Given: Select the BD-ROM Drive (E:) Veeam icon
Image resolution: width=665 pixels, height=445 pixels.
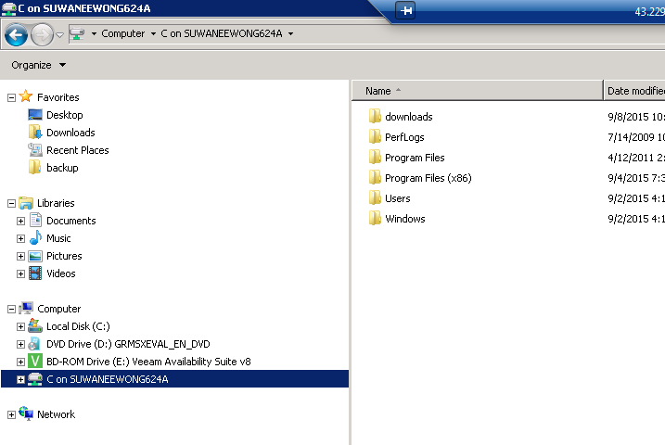Looking at the screenshot, I should point(35,362).
